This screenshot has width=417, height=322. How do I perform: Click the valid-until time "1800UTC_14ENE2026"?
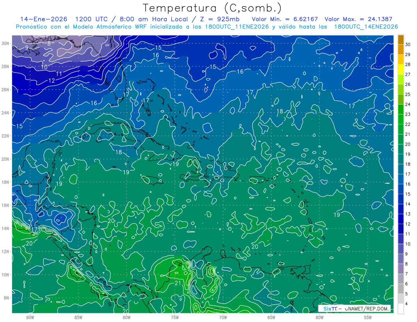coord(366,27)
